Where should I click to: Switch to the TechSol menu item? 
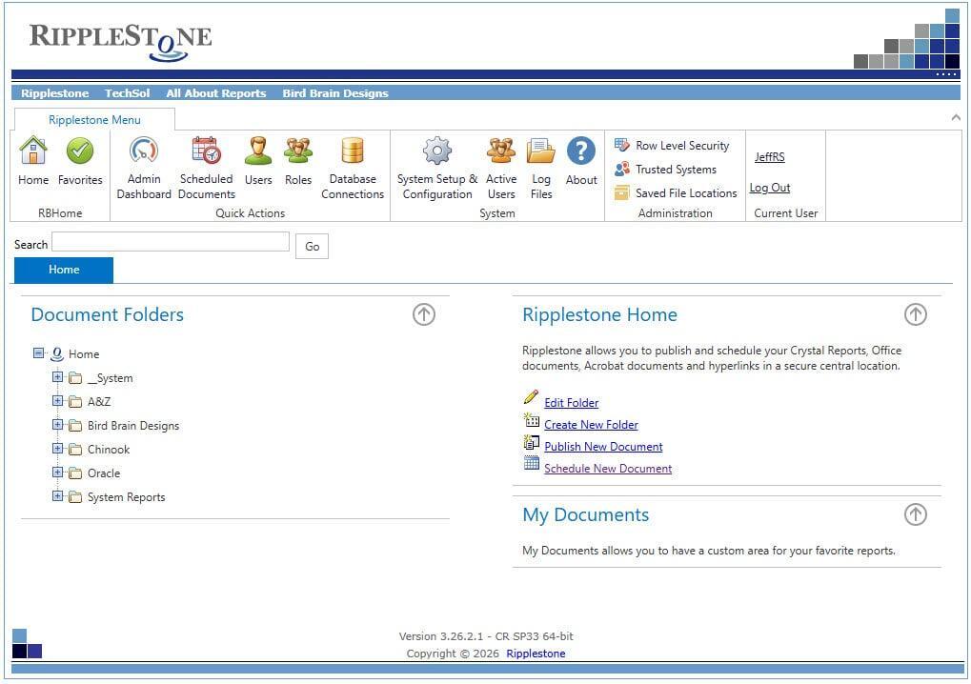click(127, 93)
